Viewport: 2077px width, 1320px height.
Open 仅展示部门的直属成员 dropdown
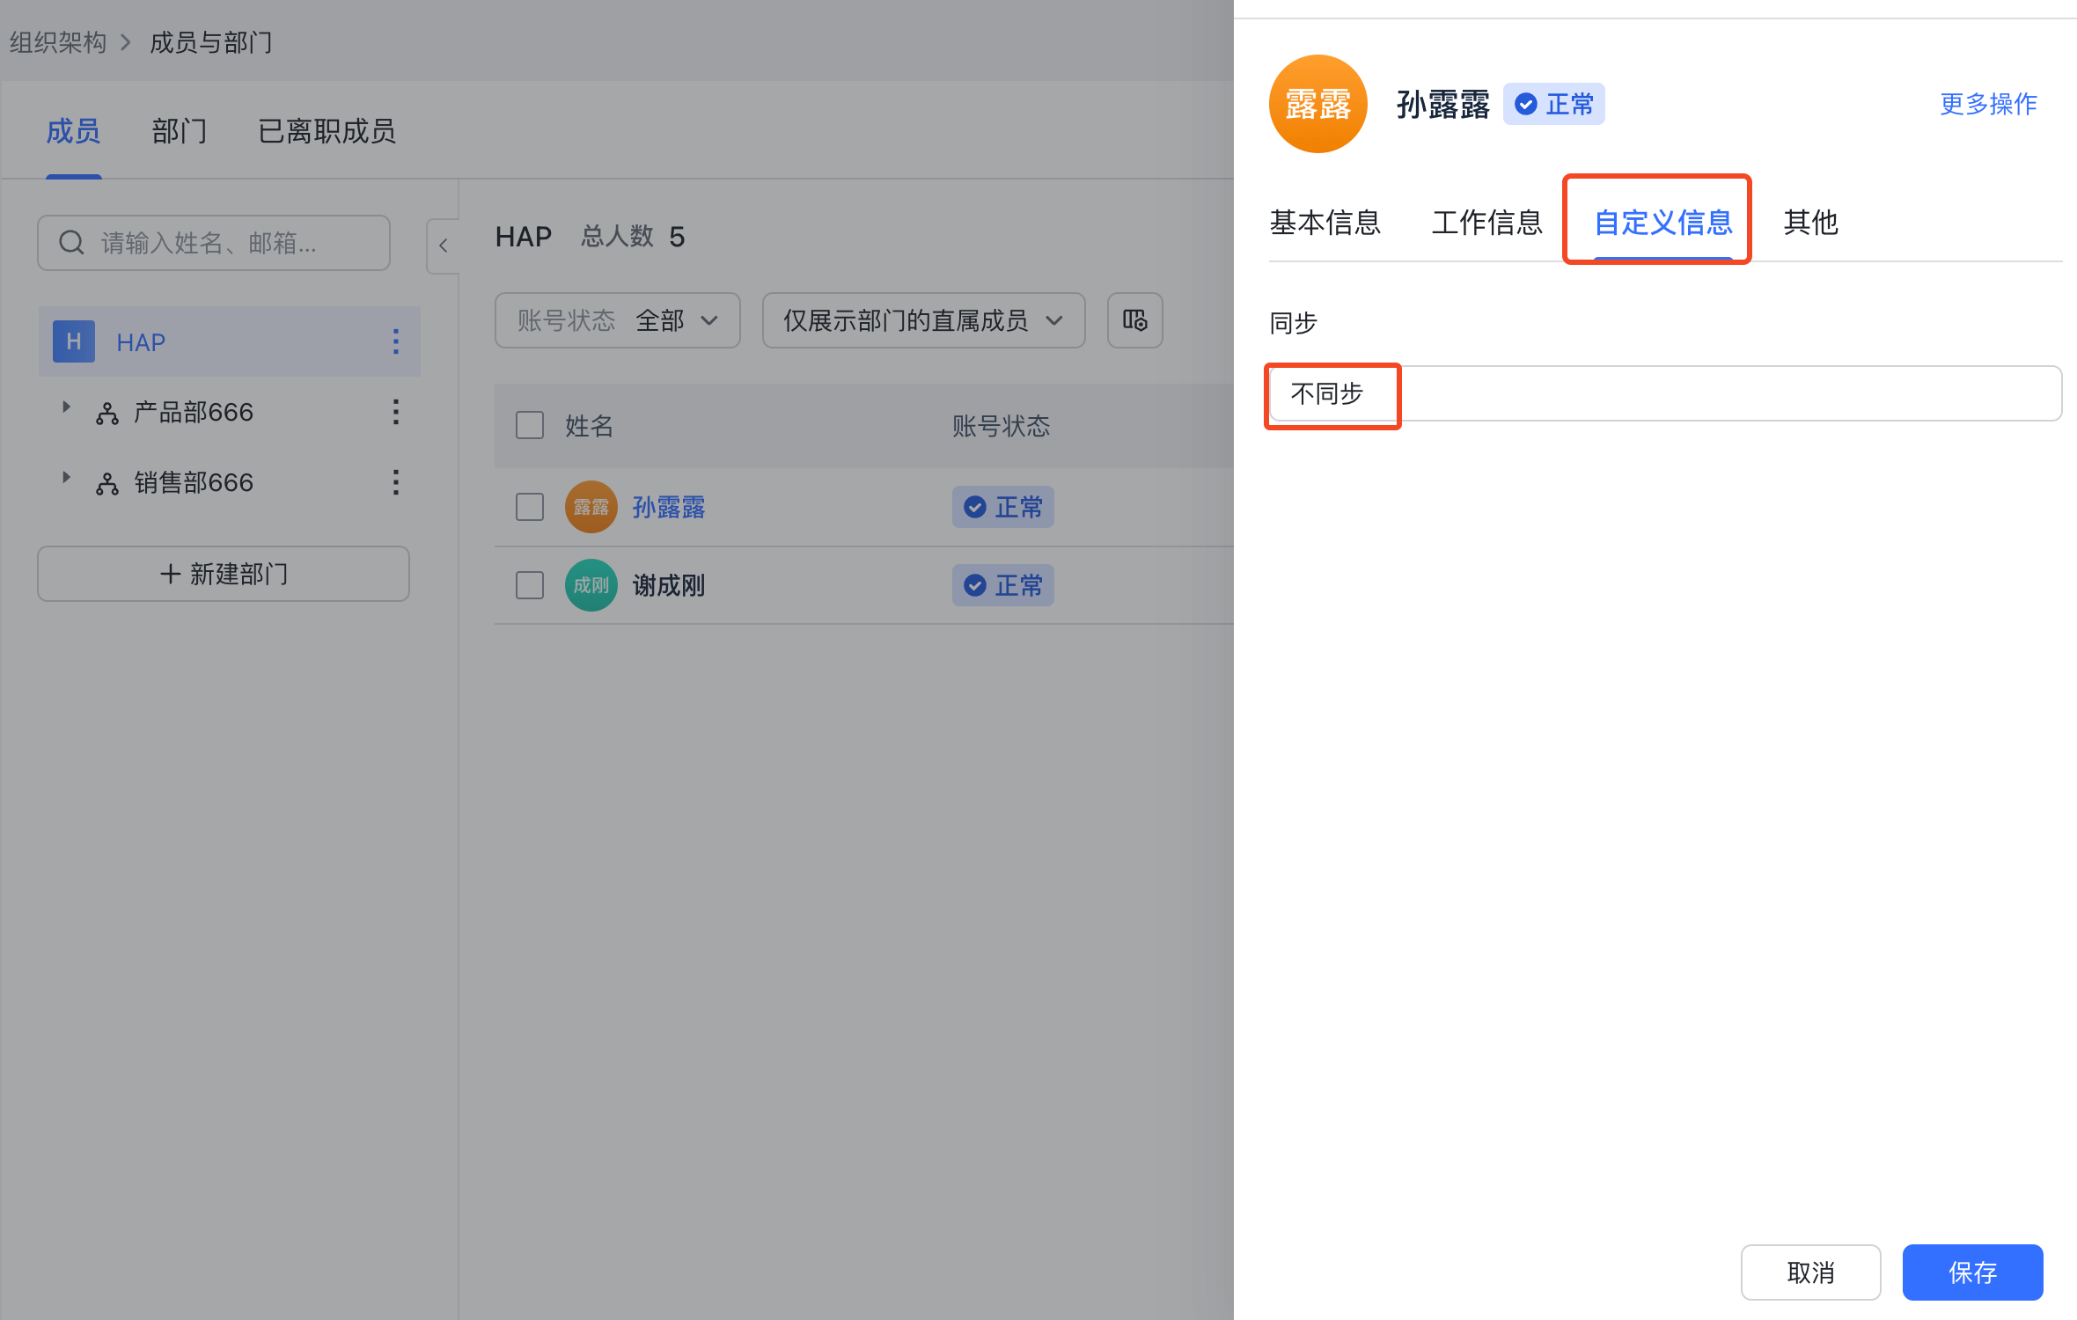[923, 320]
